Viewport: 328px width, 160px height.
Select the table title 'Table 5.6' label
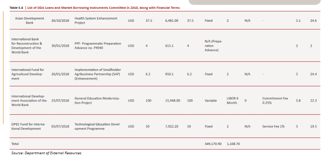click(x=16, y=8)
